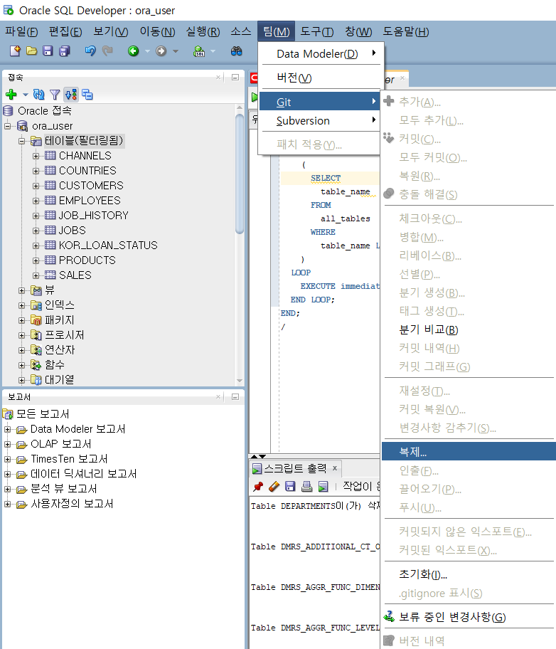Select the 프로시저 folder
This screenshot has width=556, height=649.
point(64,335)
